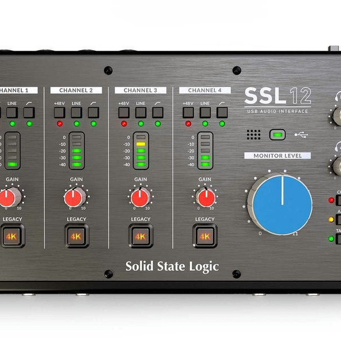The image size is (341, 341).
Task: Toggle Channel 1 LINE input button
Action: [12, 113]
